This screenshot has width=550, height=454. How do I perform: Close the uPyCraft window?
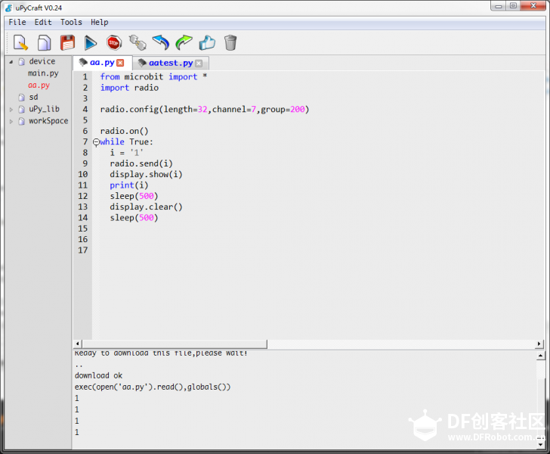(533, 6)
